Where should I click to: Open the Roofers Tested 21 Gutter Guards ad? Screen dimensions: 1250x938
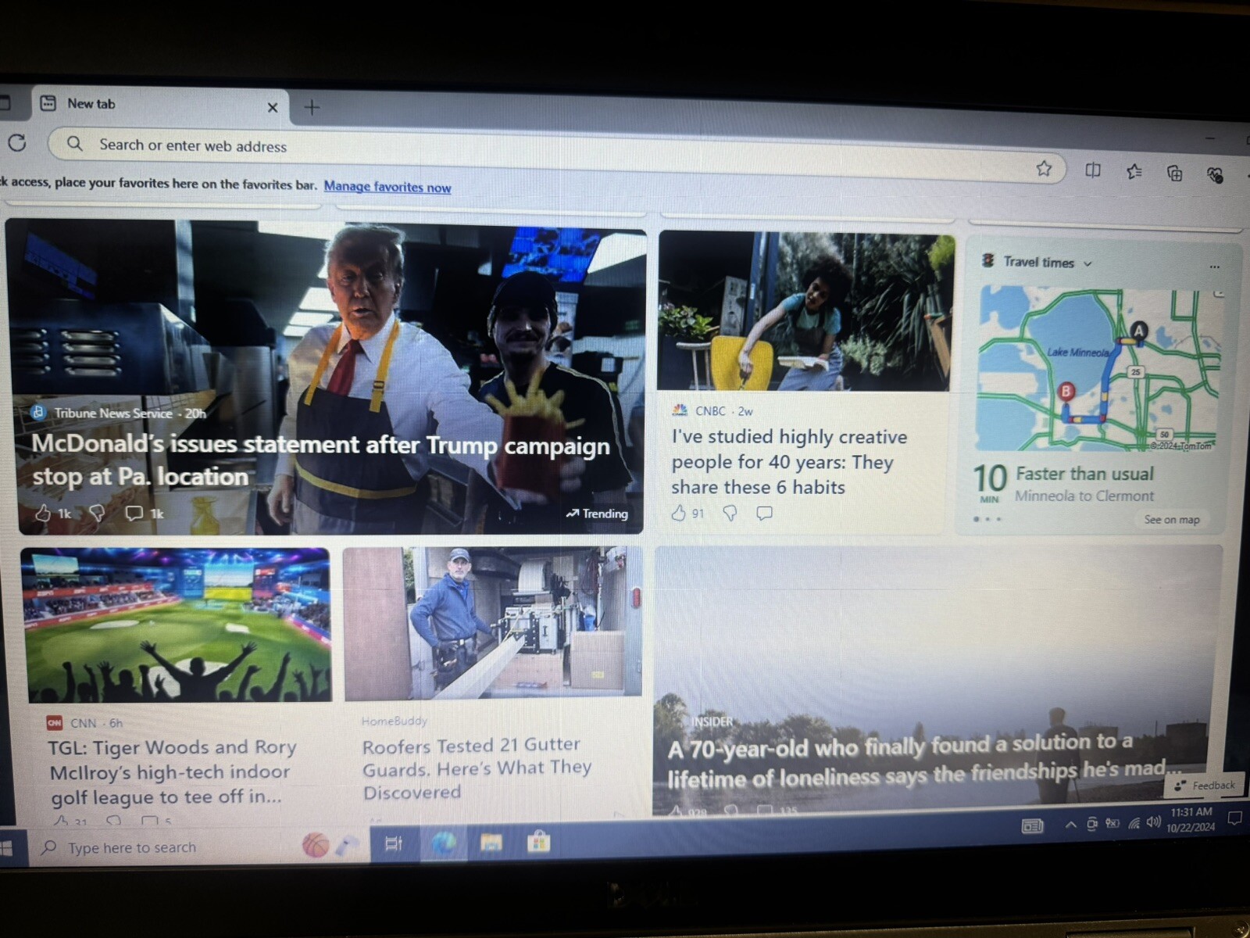(x=477, y=768)
